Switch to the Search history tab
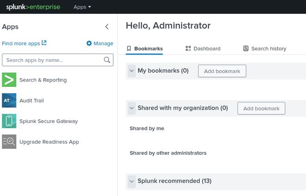This screenshot has width=306, height=196. click(265, 49)
